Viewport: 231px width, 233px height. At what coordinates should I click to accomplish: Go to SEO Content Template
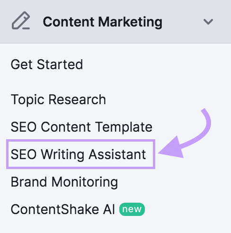[x=81, y=127]
